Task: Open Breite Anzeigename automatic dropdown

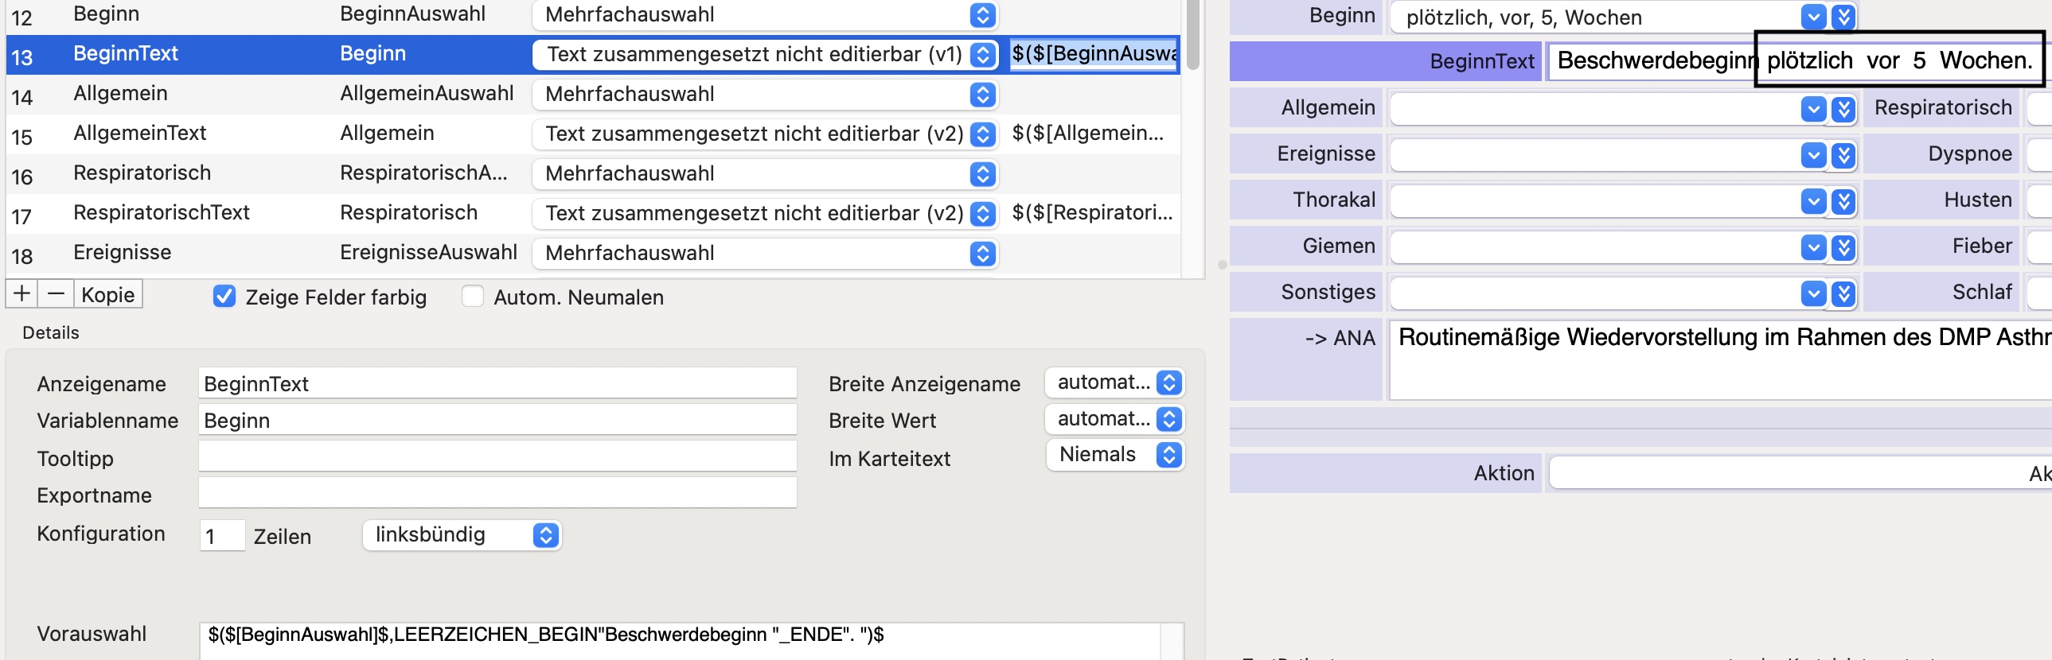Action: click(1115, 383)
